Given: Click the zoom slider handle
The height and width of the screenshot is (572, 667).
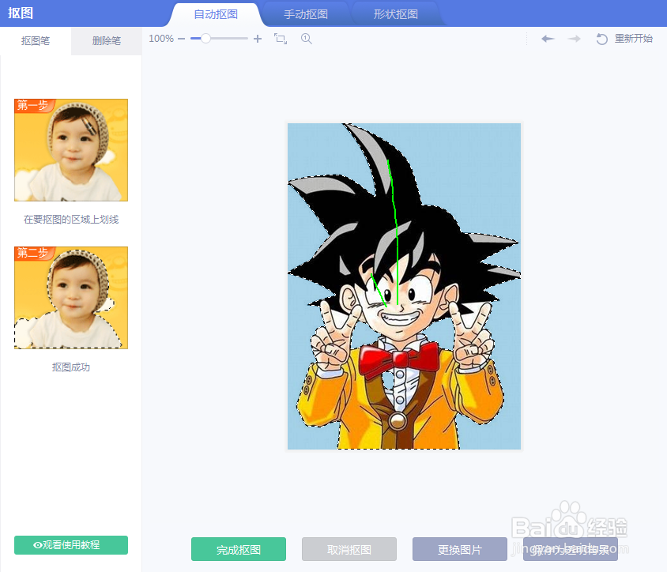Looking at the screenshot, I should click(x=205, y=39).
